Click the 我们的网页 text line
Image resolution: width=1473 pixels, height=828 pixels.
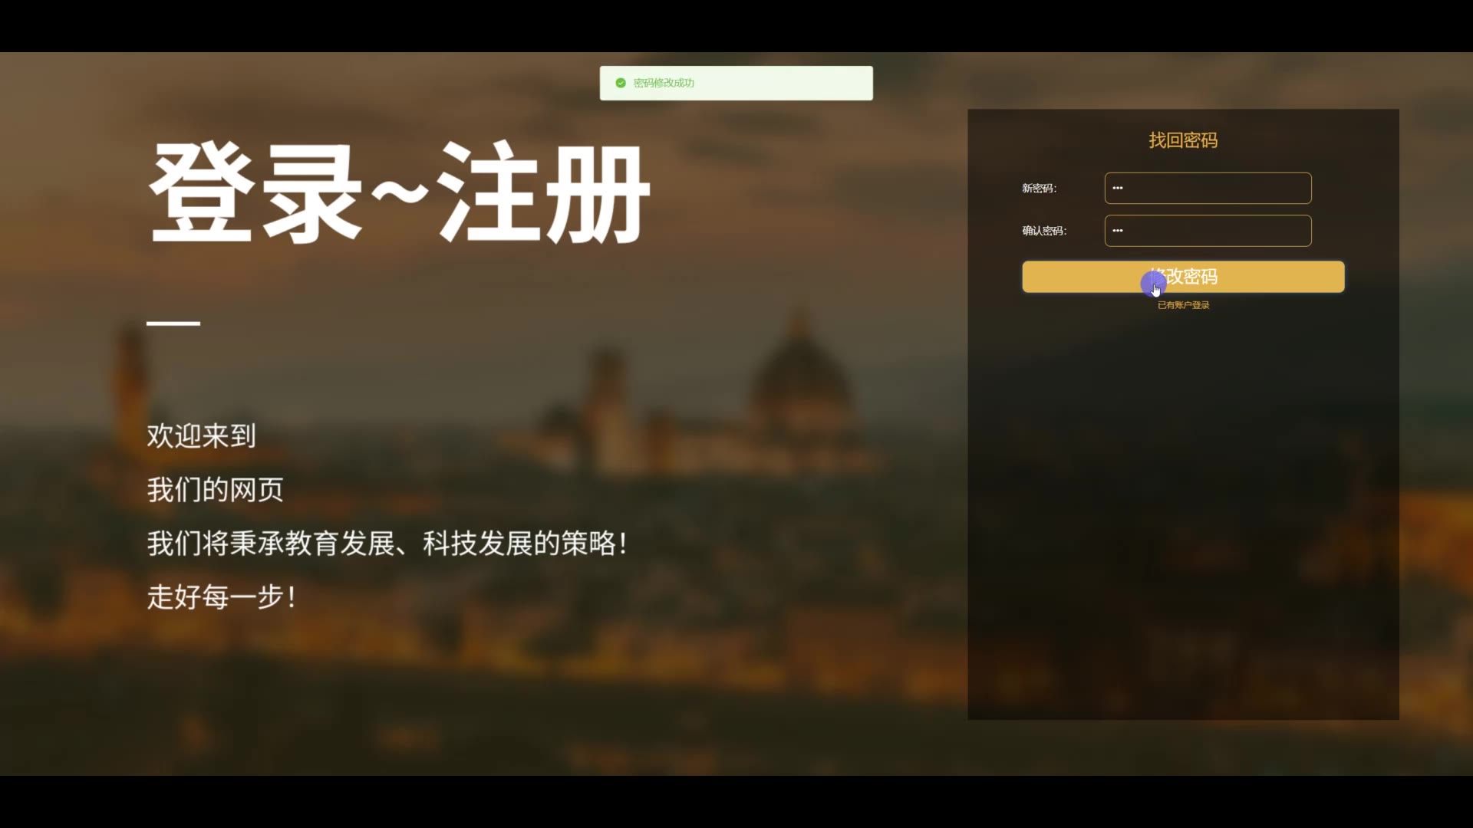[x=215, y=490]
